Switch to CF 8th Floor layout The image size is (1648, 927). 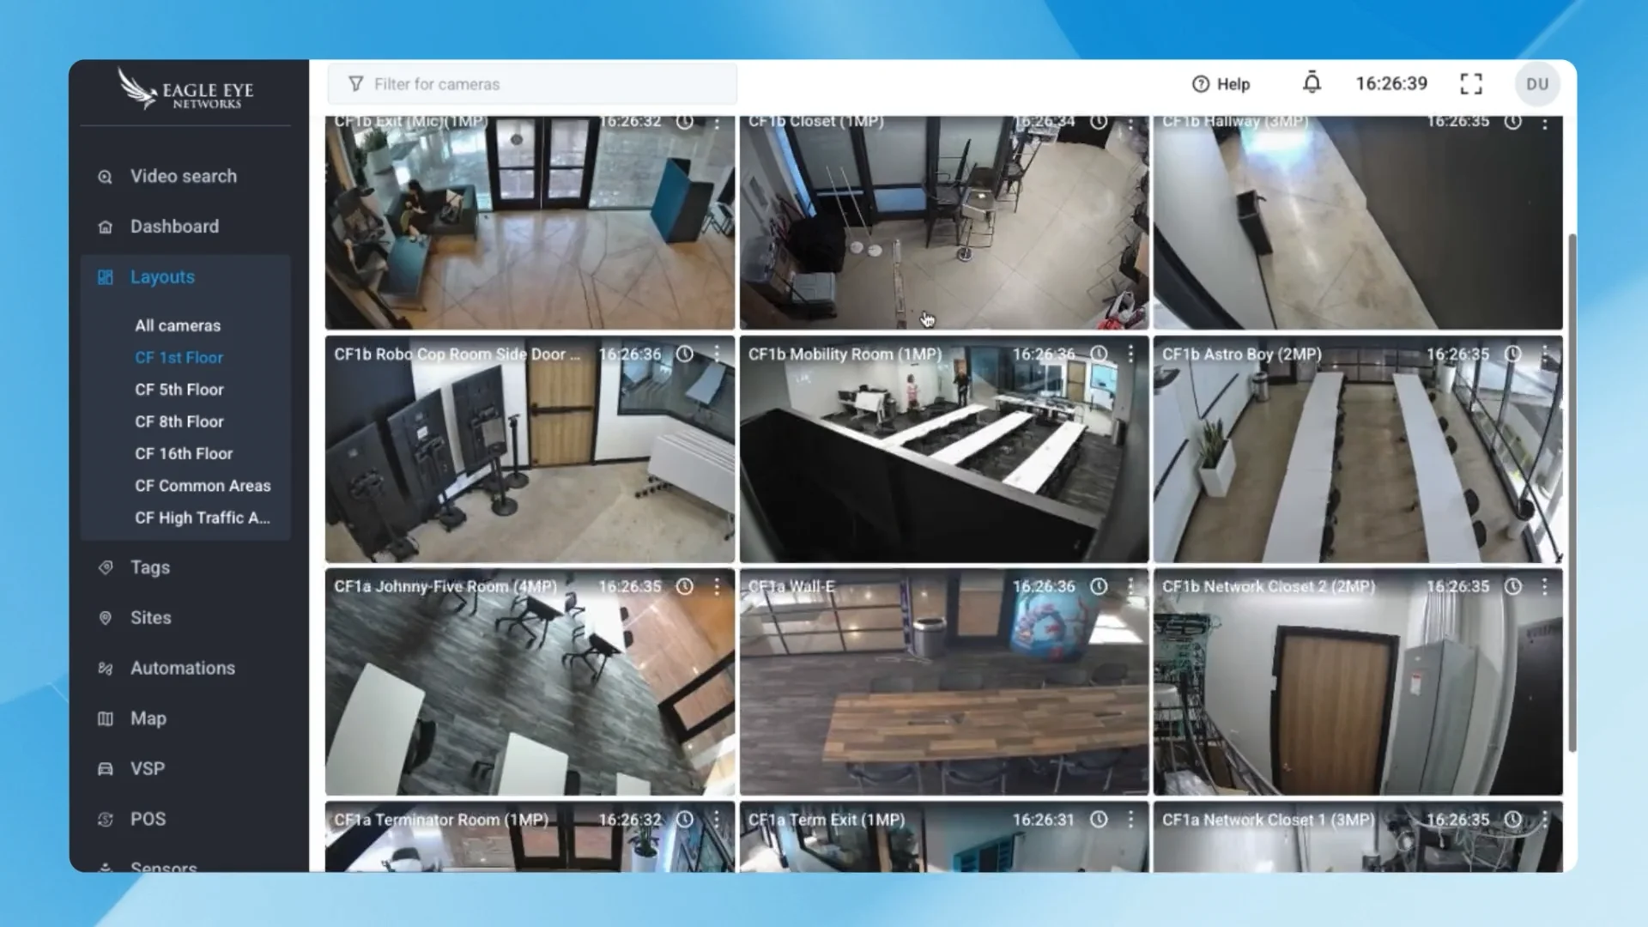point(179,421)
